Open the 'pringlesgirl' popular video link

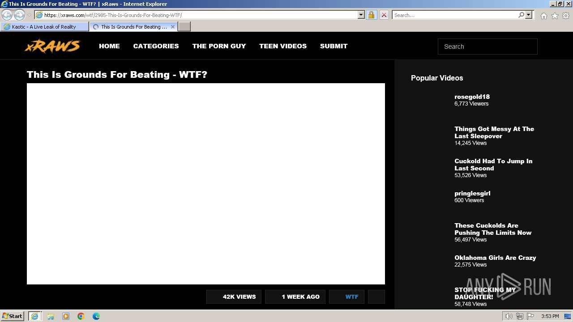[472, 193]
